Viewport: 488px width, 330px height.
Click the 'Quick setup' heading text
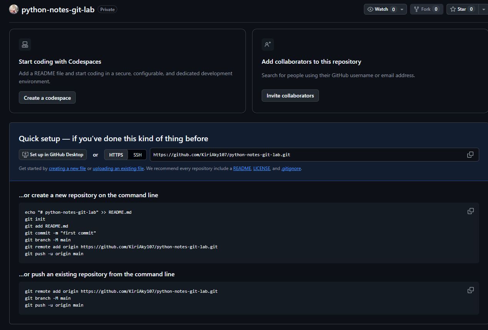tap(113, 139)
